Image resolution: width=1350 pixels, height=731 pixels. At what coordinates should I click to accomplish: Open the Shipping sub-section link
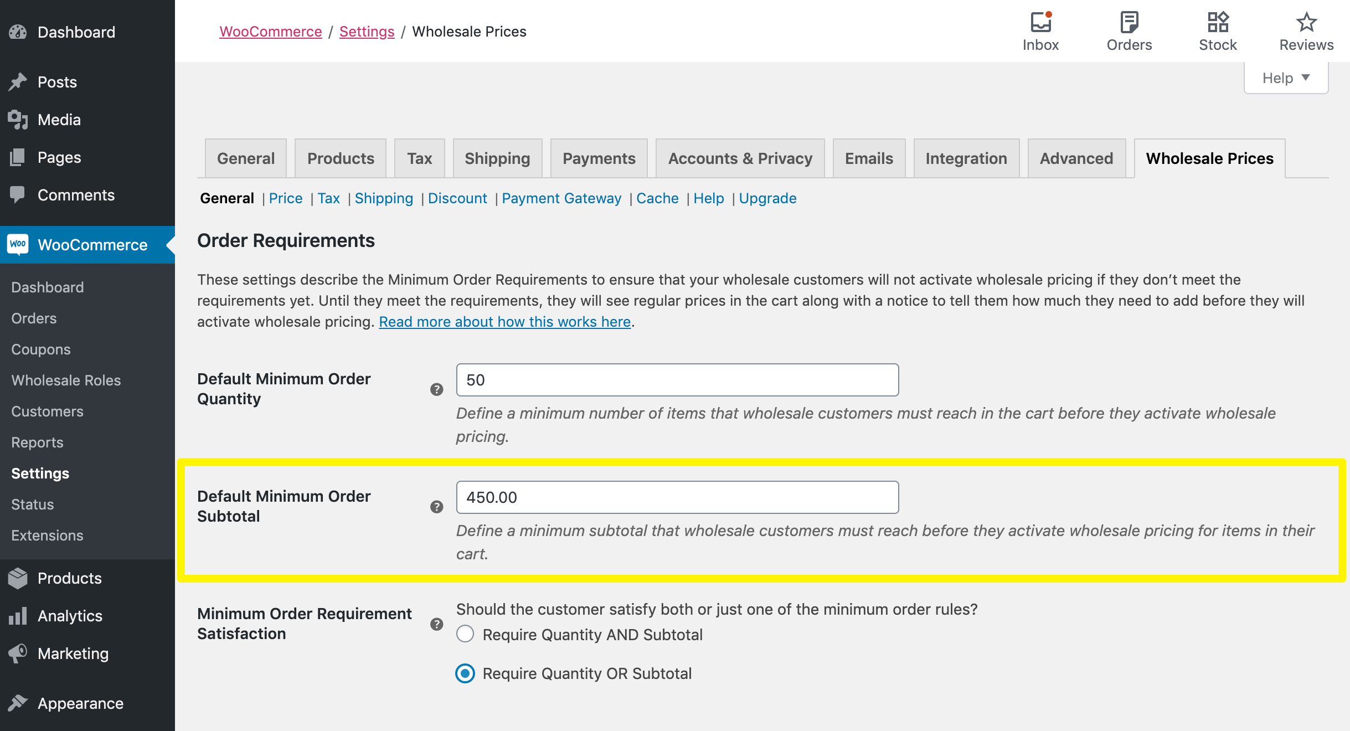coord(384,198)
